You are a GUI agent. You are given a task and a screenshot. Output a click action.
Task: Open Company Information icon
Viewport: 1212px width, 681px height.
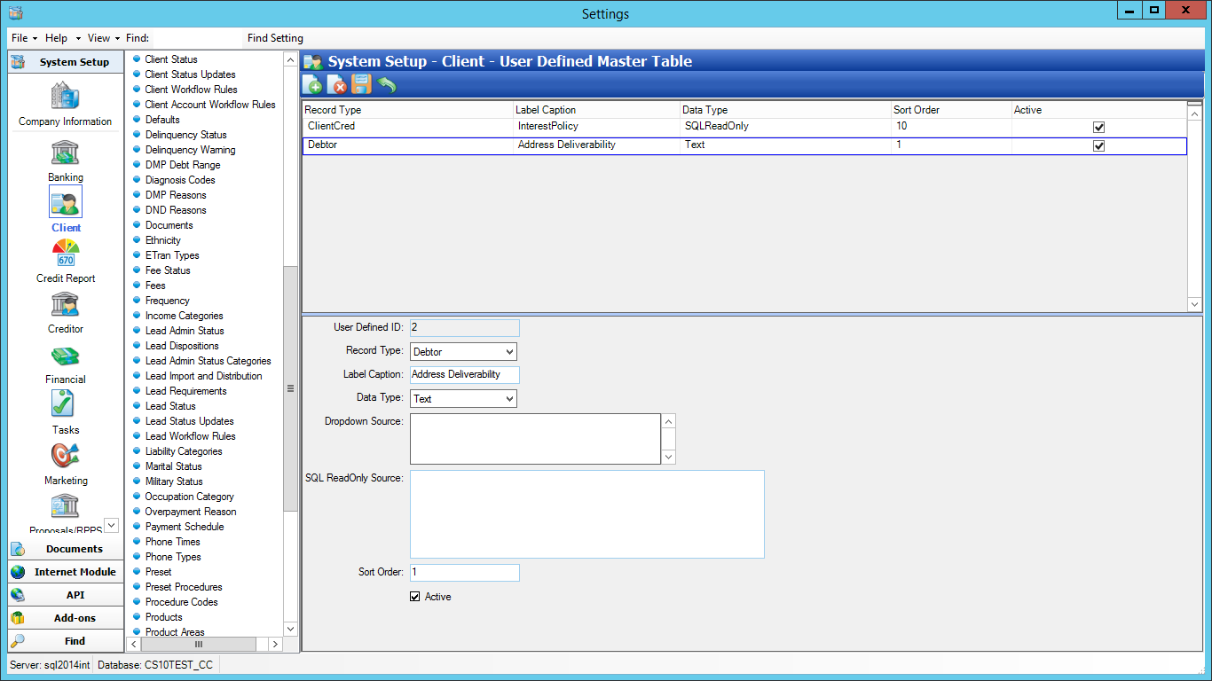point(66,96)
